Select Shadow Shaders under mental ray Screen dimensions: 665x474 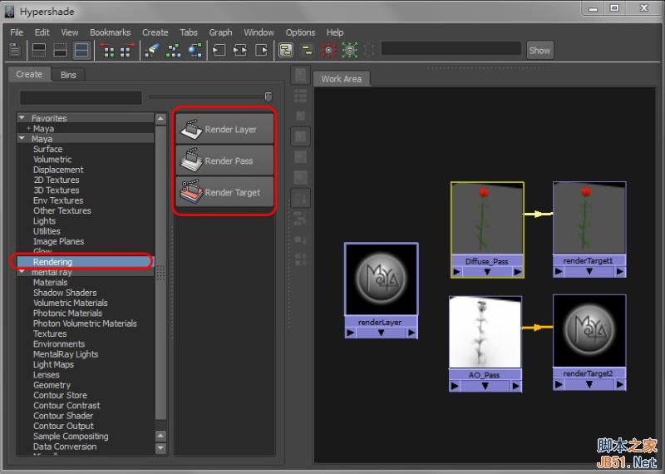tap(65, 293)
